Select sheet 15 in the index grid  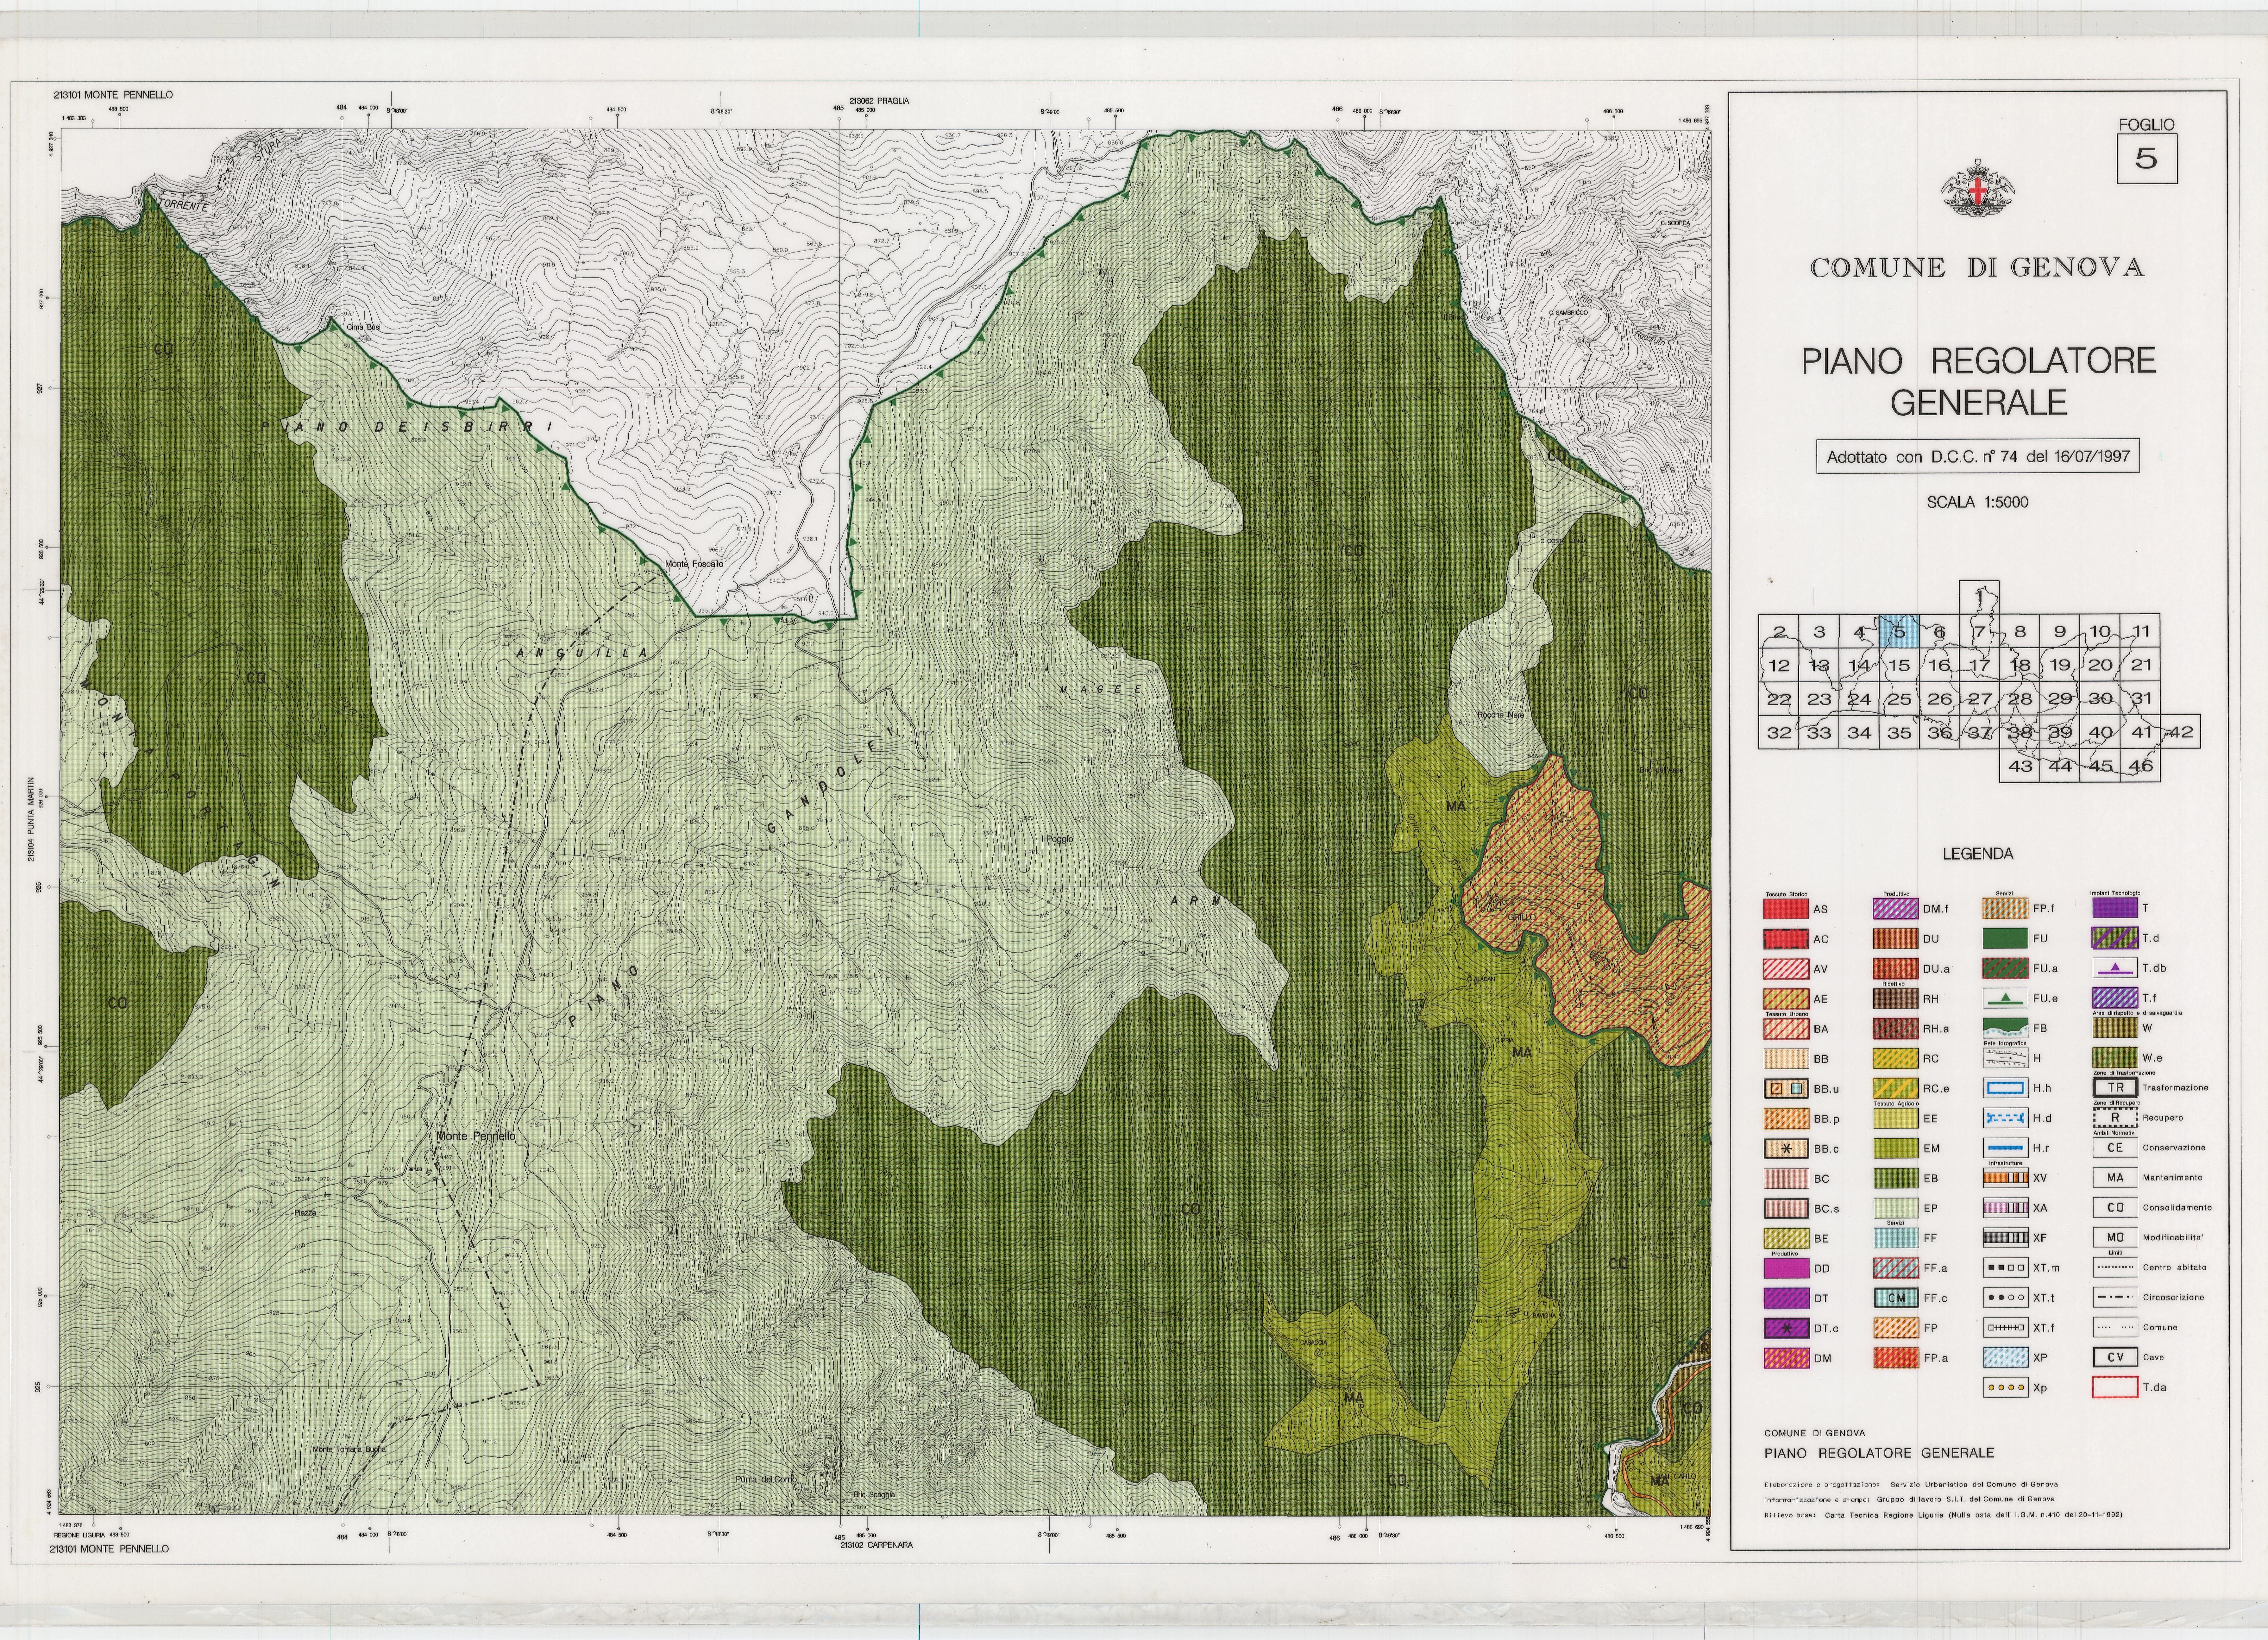click(x=1899, y=665)
